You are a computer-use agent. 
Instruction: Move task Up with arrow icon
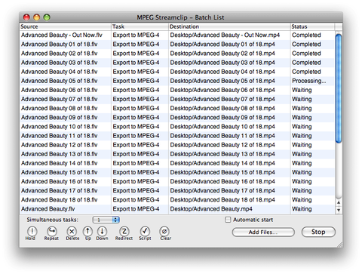[x=87, y=231]
